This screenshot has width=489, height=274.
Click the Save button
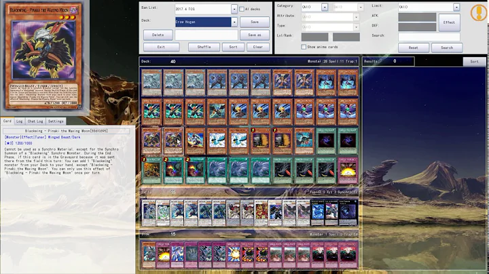255,22
